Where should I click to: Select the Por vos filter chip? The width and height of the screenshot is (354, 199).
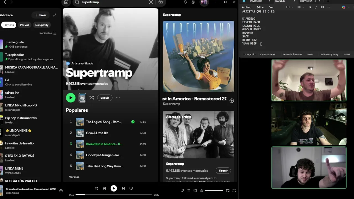pyautogui.click(x=25, y=25)
